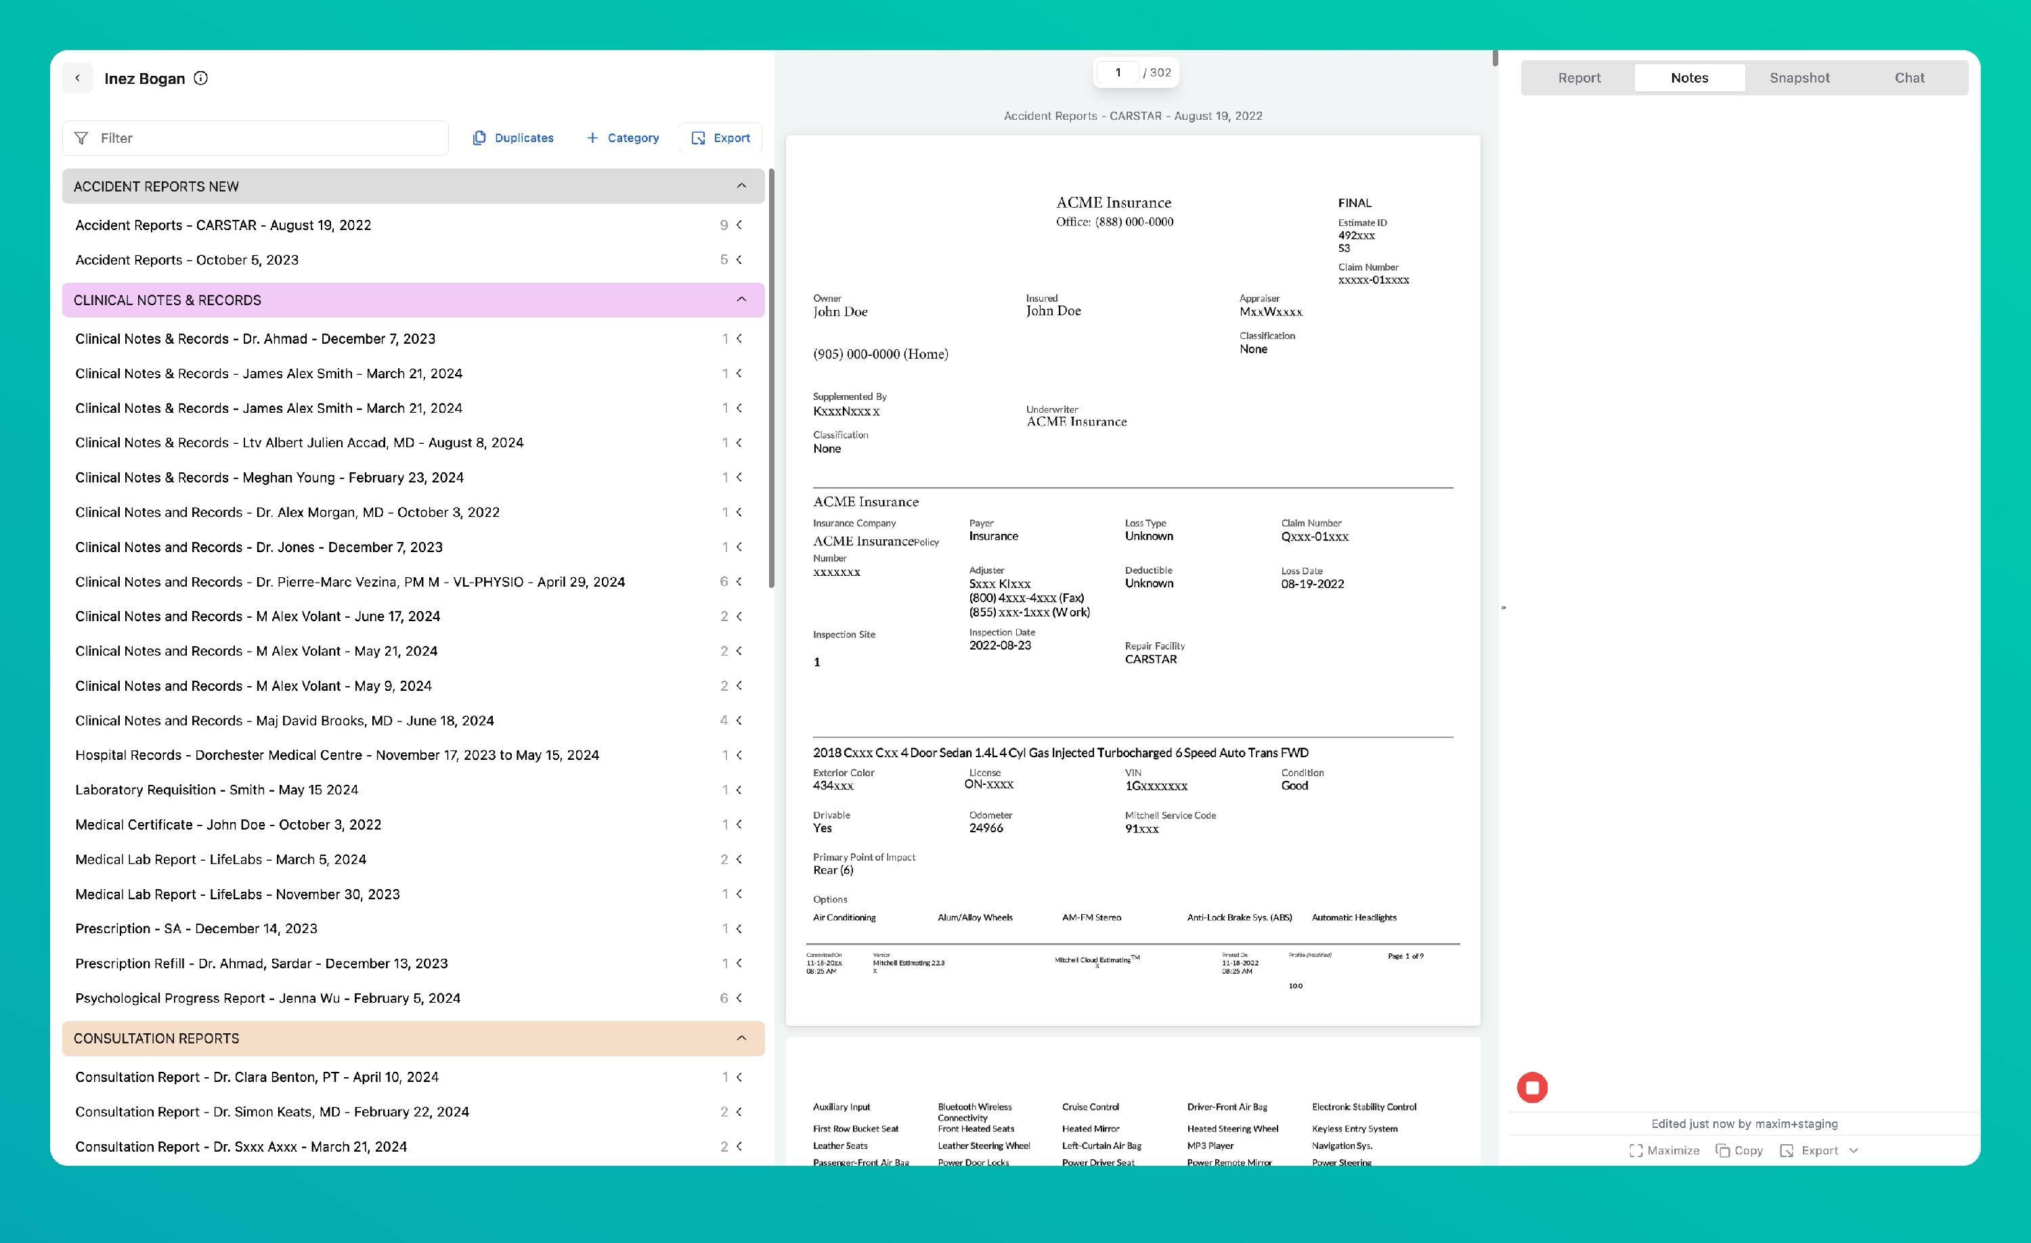
Task: Collapse the Consultation Reports section
Action: pyautogui.click(x=741, y=1038)
